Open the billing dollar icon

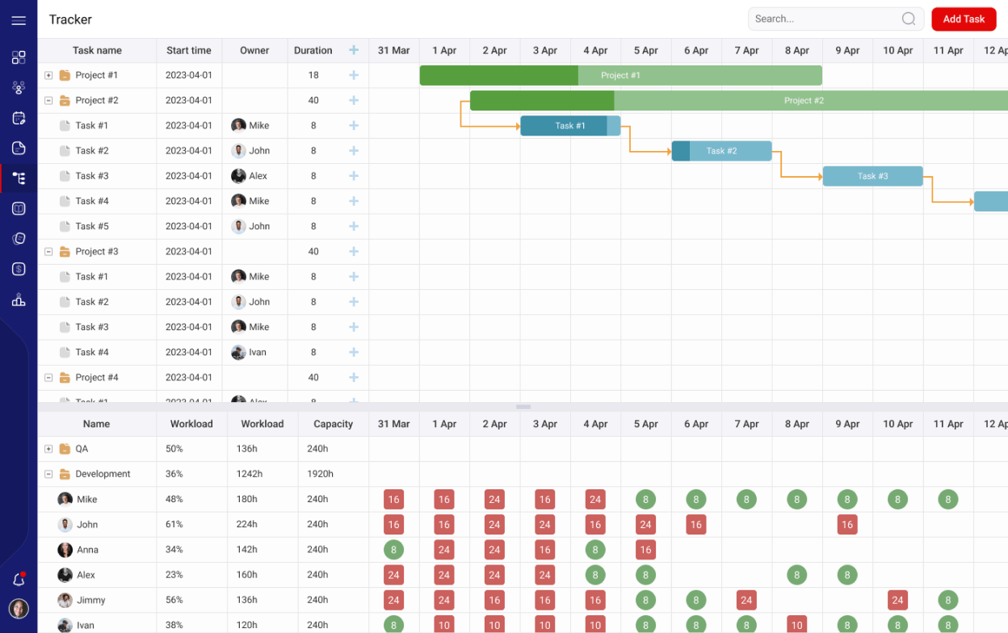tap(19, 269)
